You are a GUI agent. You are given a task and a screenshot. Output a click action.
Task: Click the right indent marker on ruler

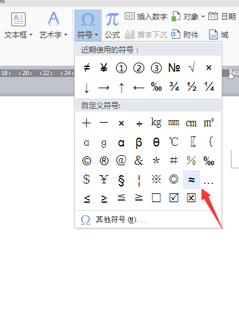[231, 74]
